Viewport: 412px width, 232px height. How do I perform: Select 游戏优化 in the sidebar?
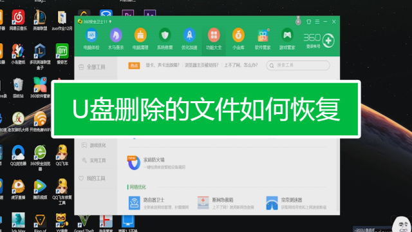click(94, 145)
